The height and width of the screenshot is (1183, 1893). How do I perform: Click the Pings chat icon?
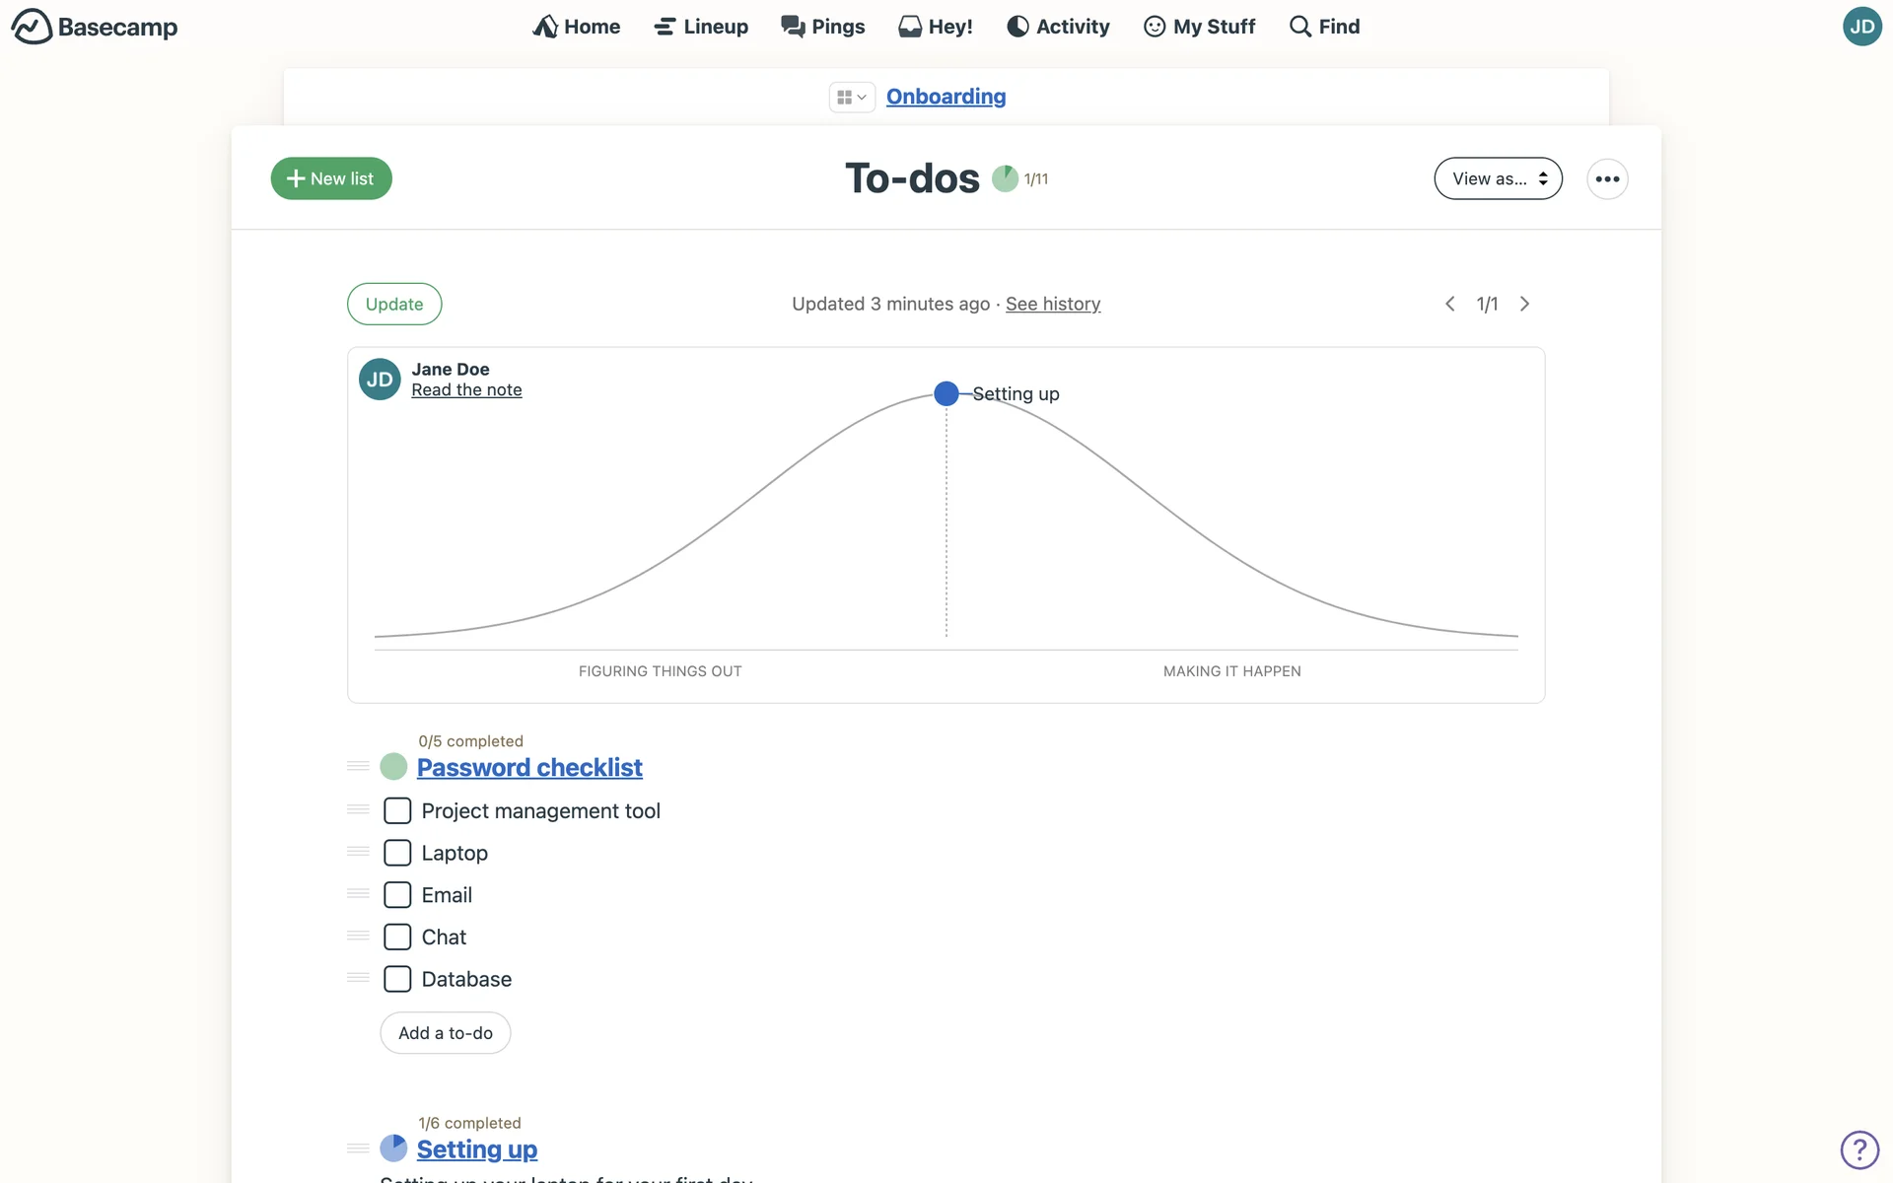tap(793, 27)
